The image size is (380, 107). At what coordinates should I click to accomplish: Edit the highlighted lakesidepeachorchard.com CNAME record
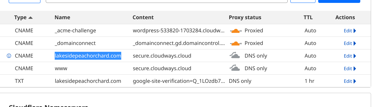(x=350, y=56)
